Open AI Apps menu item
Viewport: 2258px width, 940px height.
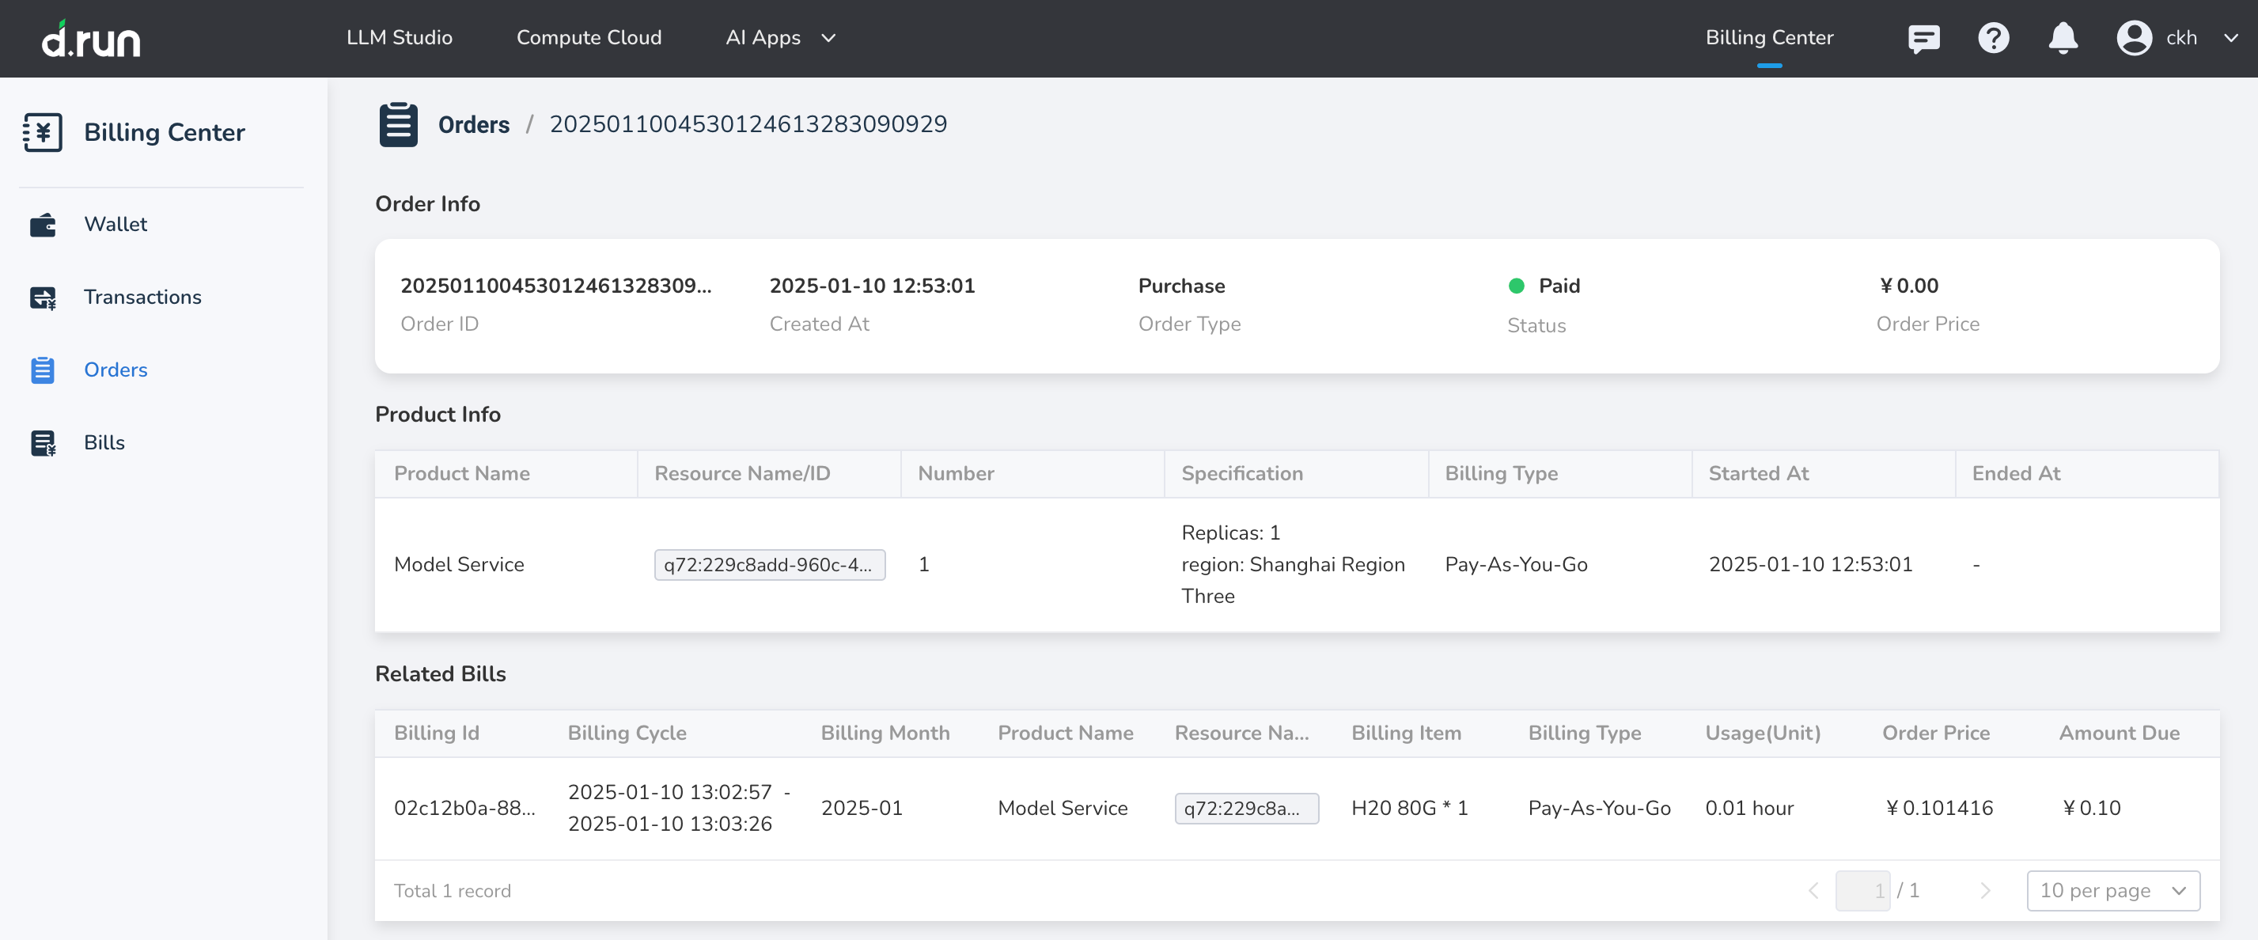coord(763,38)
